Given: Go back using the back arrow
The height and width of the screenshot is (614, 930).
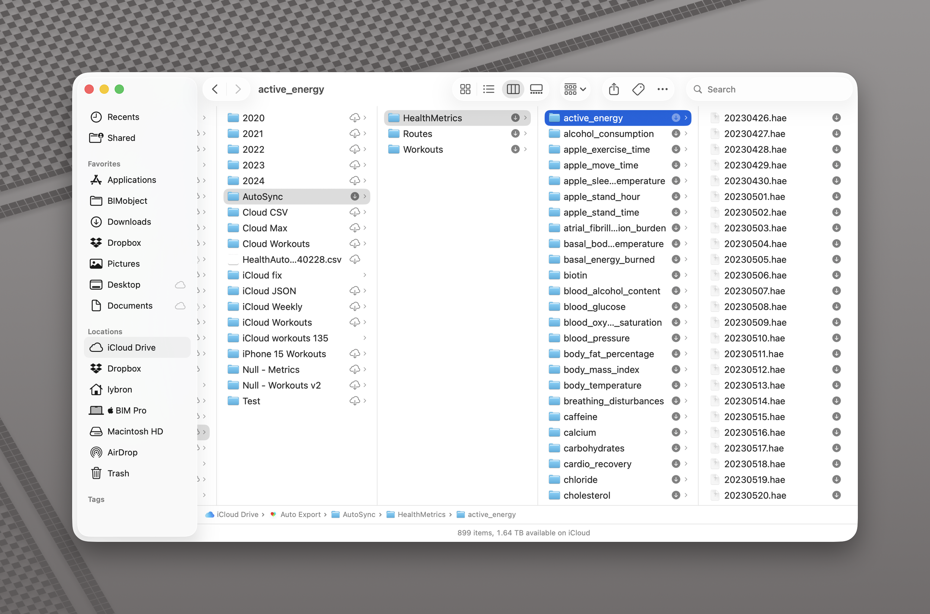Looking at the screenshot, I should point(215,89).
